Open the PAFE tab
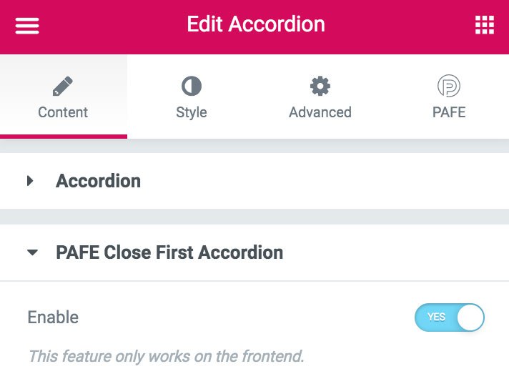 449,97
